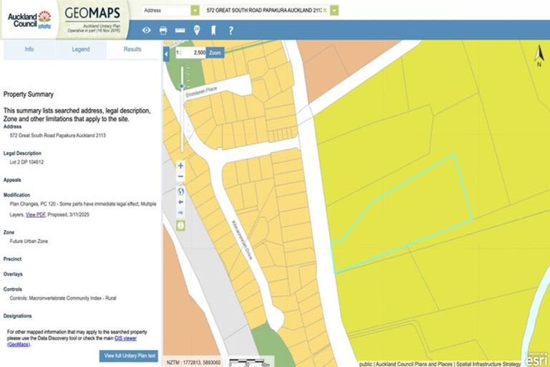
Task: Go to previous map extent arrow
Action: click(180, 202)
